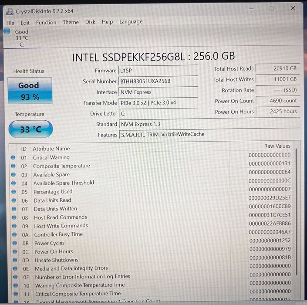The height and width of the screenshot is (305, 307).
Task: Click status dot for Available Spare row
Action: click(x=13, y=175)
